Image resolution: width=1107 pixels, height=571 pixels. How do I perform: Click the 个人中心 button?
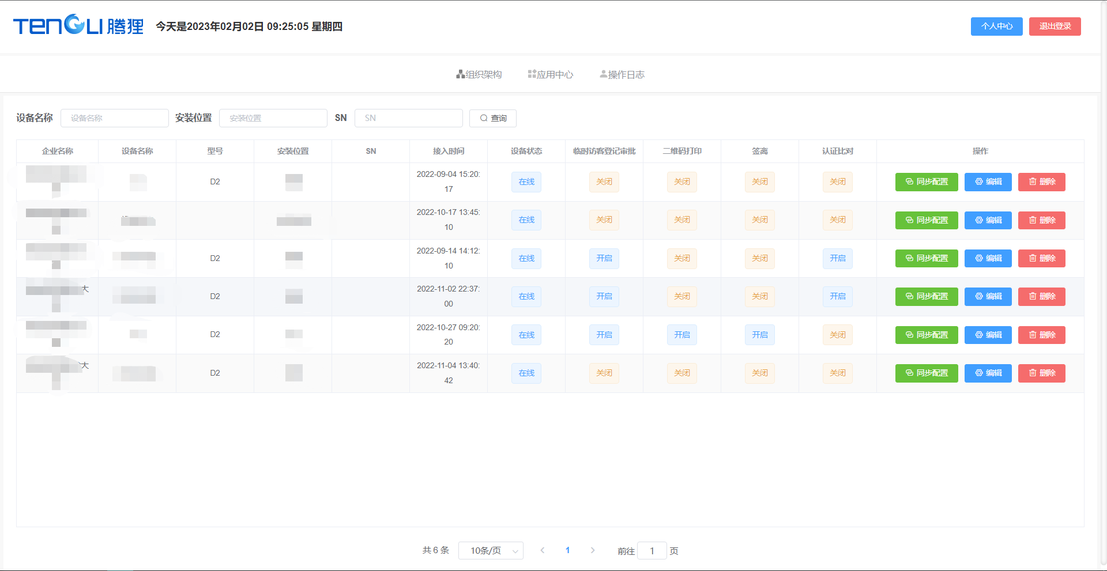pyautogui.click(x=996, y=27)
